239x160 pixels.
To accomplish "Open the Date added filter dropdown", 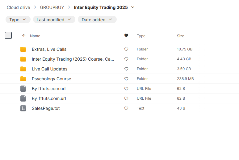I will click(x=97, y=20).
